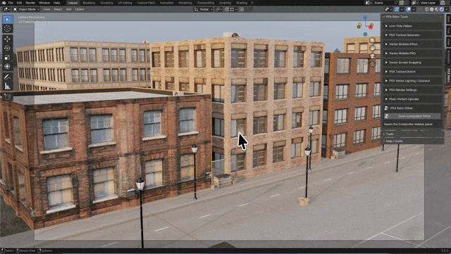Viewport: 451px width, 254px height.
Task: Toggle the camera view icon
Action: click(x=372, y=56)
